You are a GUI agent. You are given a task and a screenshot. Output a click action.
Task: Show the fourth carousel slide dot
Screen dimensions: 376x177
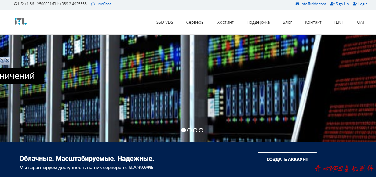click(201, 130)
